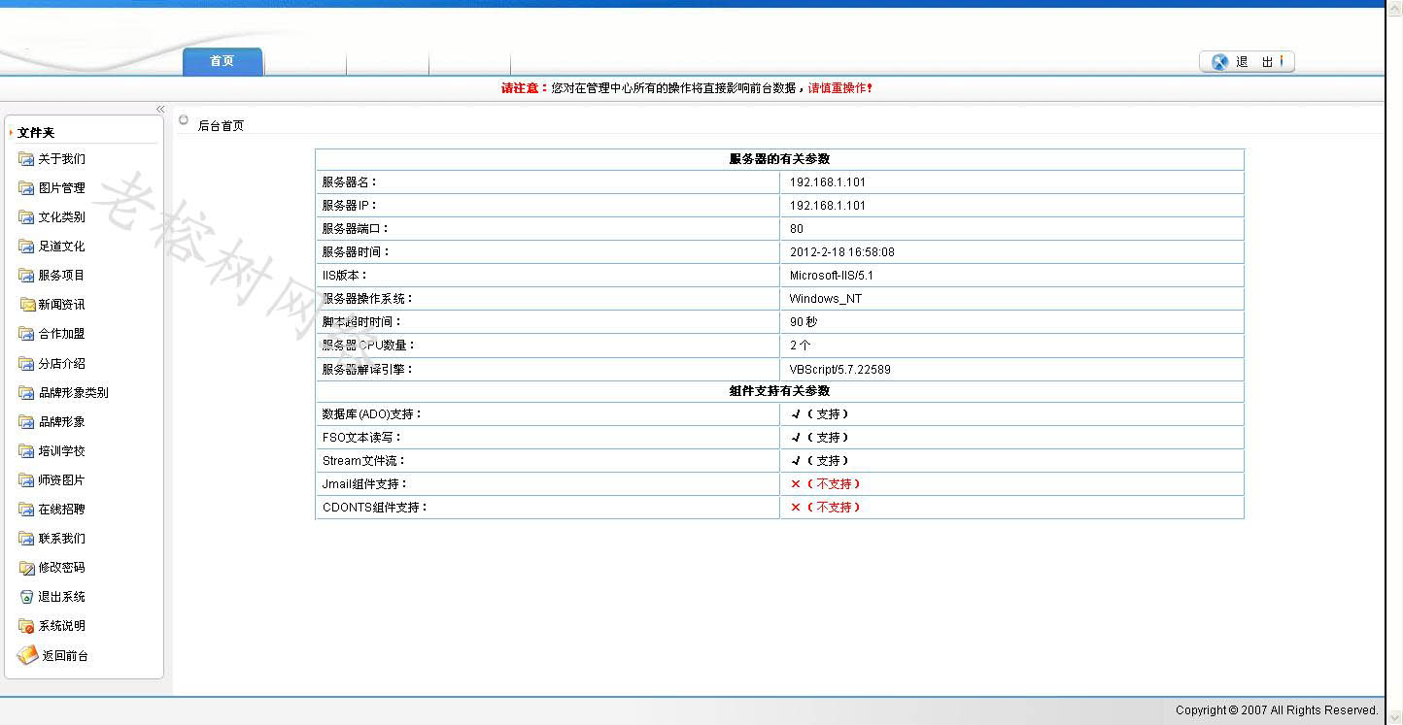Click the folder icon beside 足道文化
The height and width of the screenshot is (725, 1403).
[26, 247]
